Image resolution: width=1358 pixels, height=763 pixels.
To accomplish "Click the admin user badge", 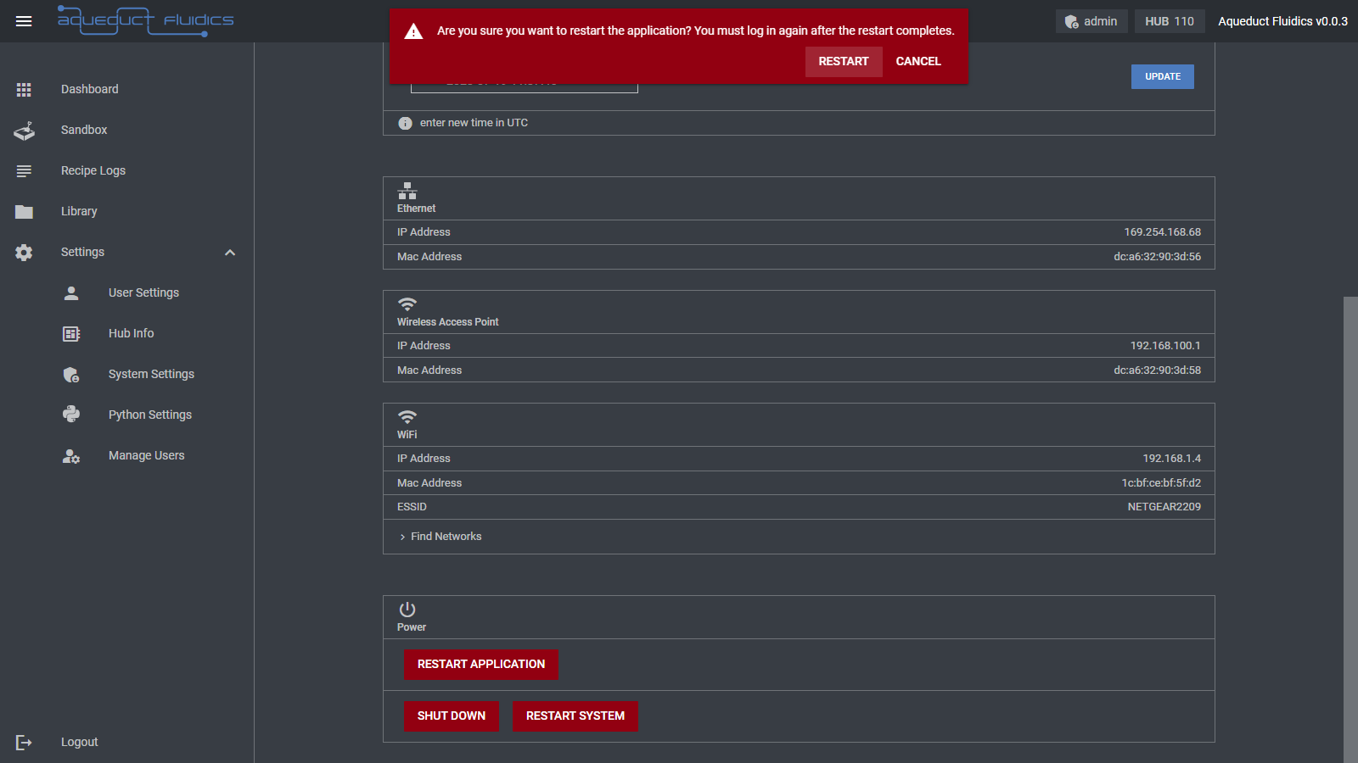I will click(1091, 21).
